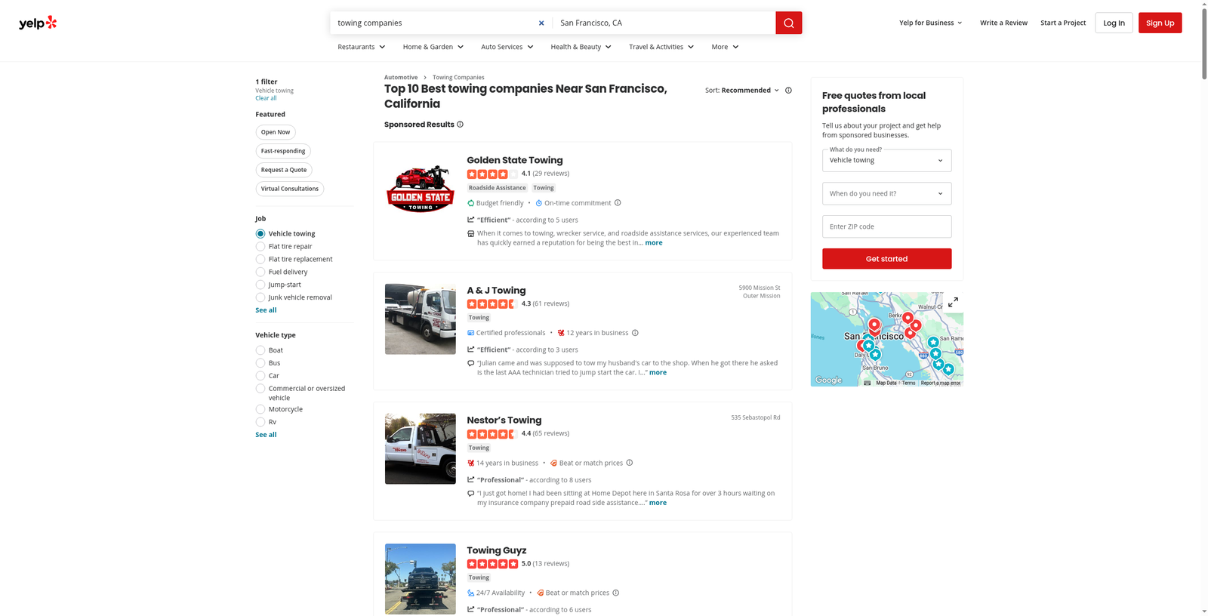
Task: Click Clear all filters link
Action: (x=266, y=98)
